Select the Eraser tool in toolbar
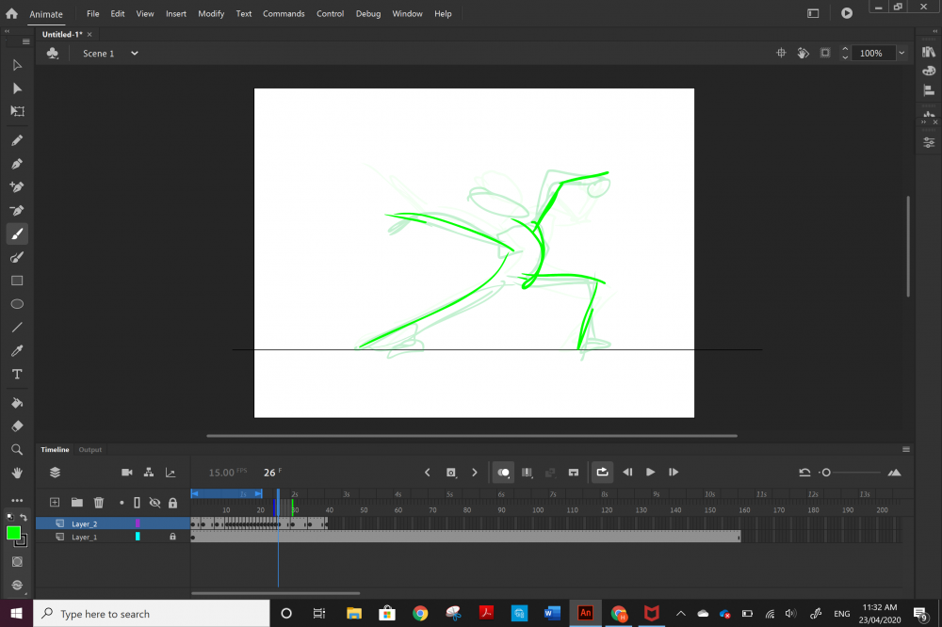 click(17, 426)
